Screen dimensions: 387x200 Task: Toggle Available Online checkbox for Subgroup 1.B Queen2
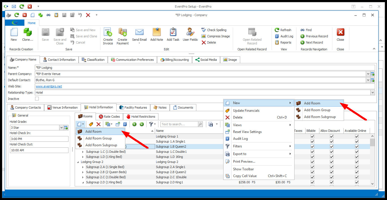click(357, 147)
